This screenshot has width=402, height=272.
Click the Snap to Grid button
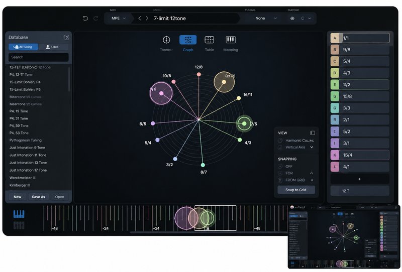coord(296,190)
